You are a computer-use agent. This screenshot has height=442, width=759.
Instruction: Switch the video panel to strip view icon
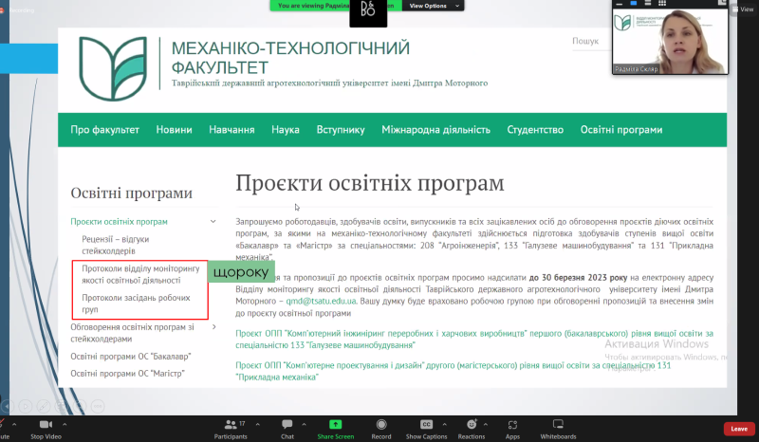648,4
